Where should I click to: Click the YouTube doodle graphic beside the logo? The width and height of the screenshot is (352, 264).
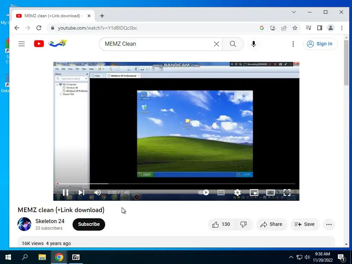pyautogui.click(x=58, y=43)
